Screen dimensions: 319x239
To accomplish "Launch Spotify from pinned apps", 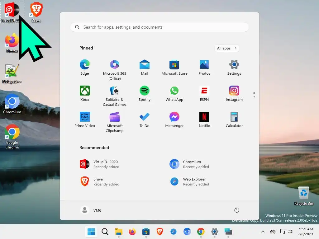I will [145, 93].
